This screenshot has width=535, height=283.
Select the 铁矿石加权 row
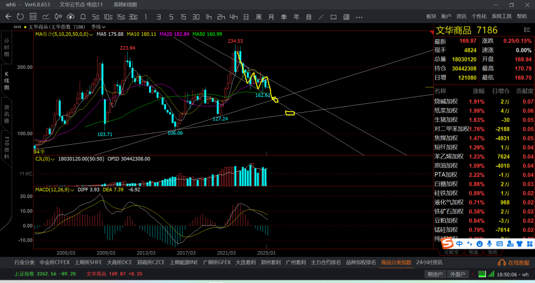coord(484,211)
